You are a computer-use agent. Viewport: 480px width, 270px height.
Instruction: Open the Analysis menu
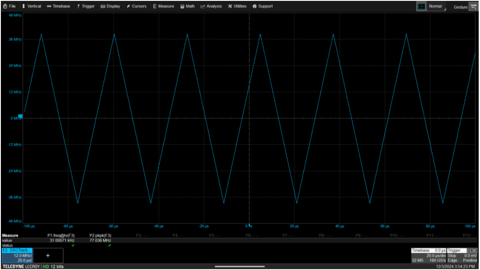coord(211,6)
